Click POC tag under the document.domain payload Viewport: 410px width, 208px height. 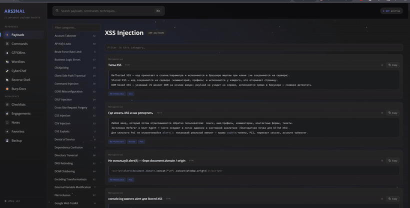click(x=130, y=180)
